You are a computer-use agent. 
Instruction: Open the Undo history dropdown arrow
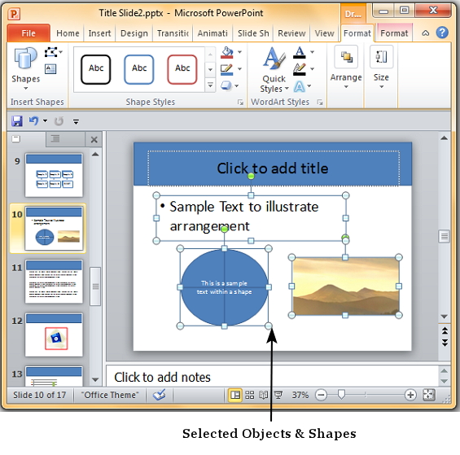(45, 120)
